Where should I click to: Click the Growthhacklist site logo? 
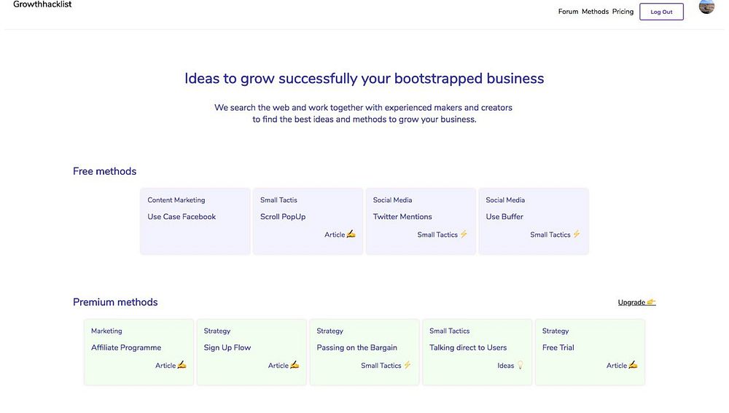click(42, 5)
